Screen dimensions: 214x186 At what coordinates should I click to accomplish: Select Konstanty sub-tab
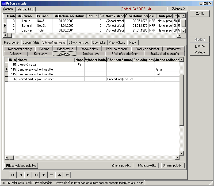pos(40,54)
